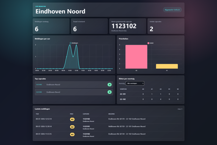The image size is (217, 145).
Task: Select vehicle row 22-101
Action: (x=151, y=94)
